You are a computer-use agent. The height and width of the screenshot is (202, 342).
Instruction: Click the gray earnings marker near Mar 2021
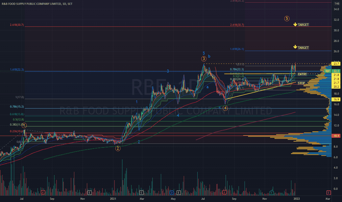pos(141,192)
